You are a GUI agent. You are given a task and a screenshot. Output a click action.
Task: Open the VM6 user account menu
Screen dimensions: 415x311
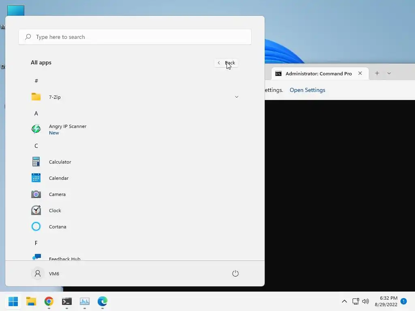(45, 273)
